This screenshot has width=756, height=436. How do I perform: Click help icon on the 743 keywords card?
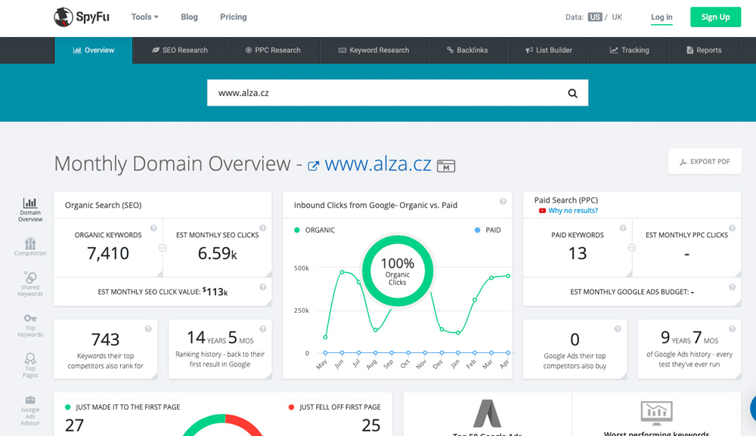148,329
